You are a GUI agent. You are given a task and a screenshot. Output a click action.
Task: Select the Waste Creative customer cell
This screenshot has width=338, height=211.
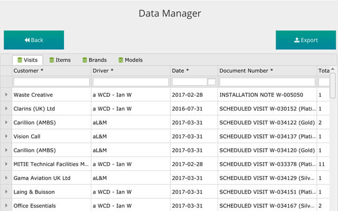(x=52, y=95)
